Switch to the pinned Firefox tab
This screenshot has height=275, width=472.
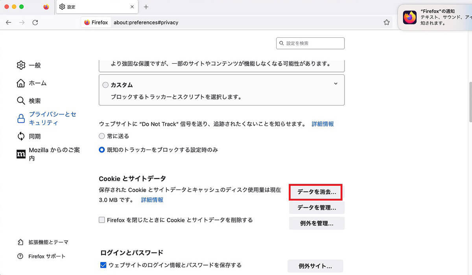click(x=46, y=7)
